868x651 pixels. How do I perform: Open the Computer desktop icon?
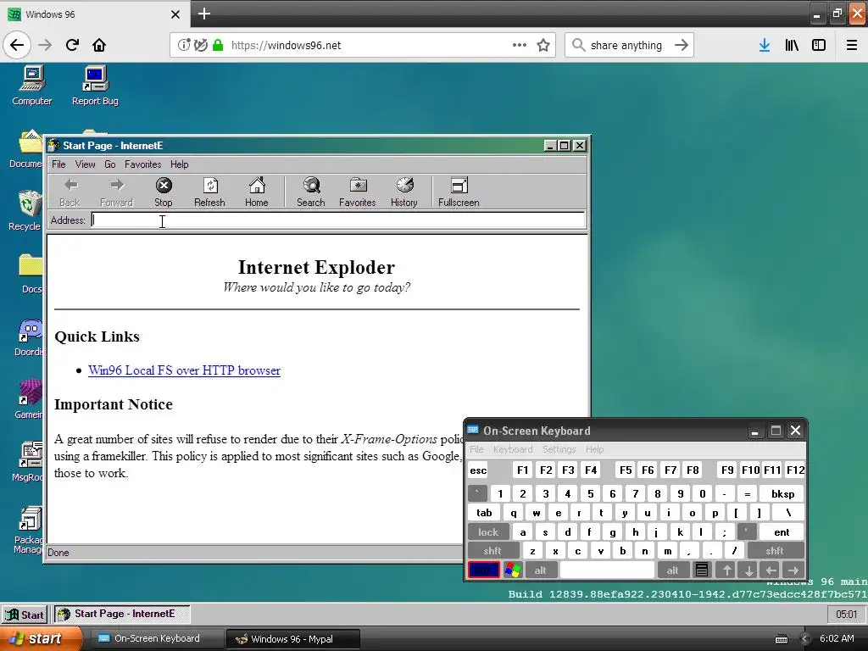tap(32, 86)
